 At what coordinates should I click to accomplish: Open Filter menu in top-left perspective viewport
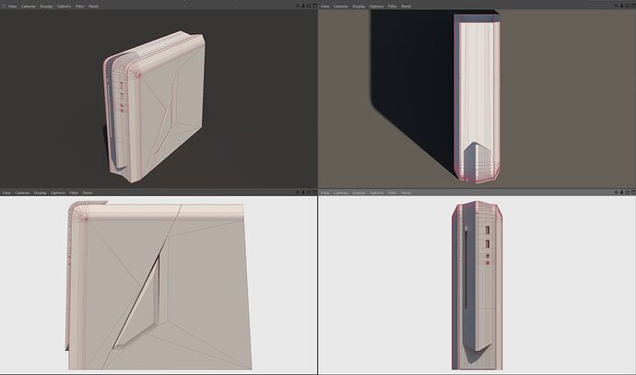(80, 6)
